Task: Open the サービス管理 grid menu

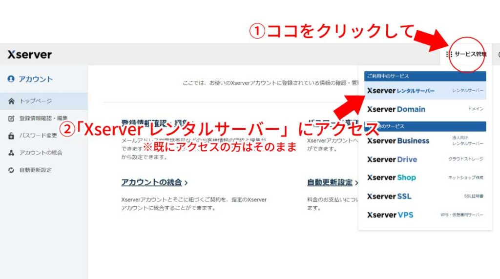Action: (x=466, y=54)
